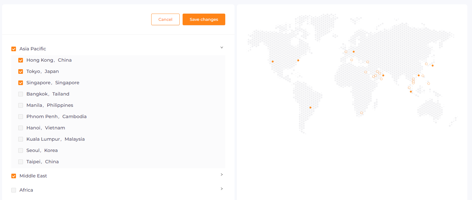
Task: Uncheck Hong Kong, China checkbox
Action: (21, 60)
